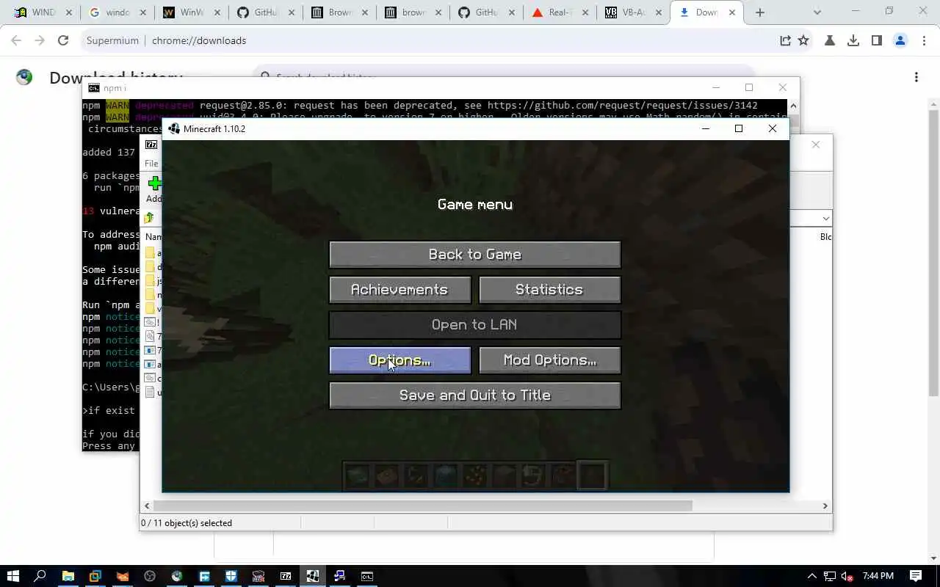This screenshot has width=940, height=587.
Task: Open Mod Options... in the game menu
Action: point(549,360)
